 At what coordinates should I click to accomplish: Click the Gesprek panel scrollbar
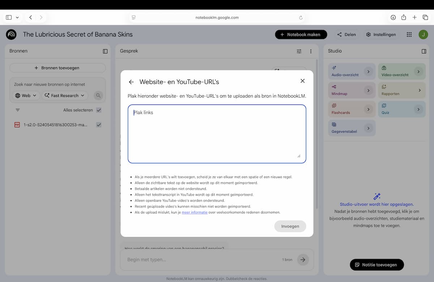(317, 134)
